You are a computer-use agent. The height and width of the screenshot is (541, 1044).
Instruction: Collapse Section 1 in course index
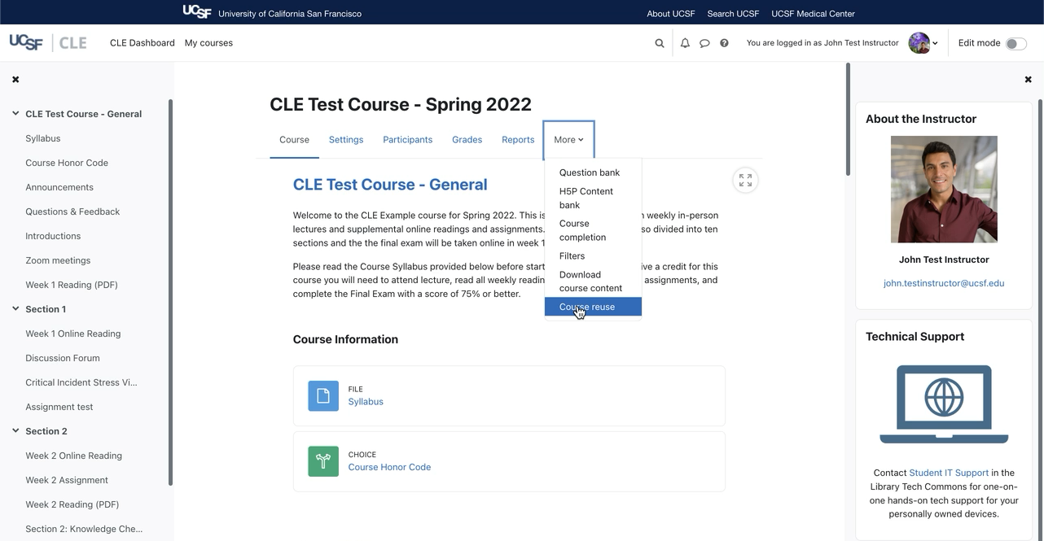pos(15,309)
